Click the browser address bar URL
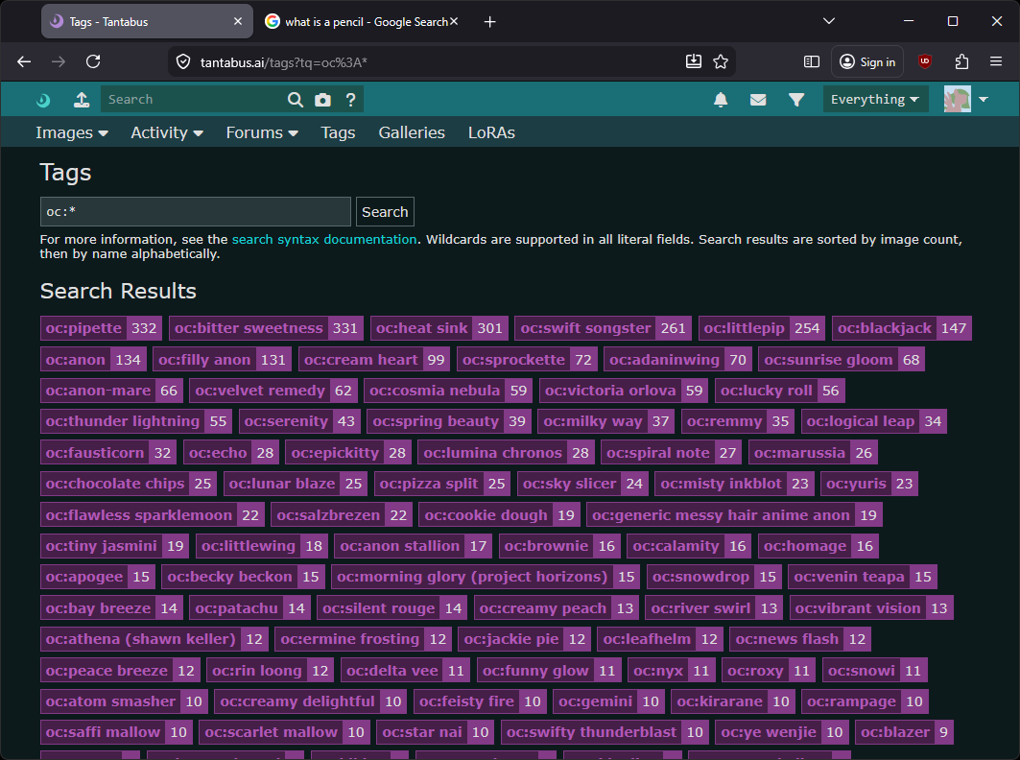This screenshot has height=760, width=1020. point(284,62)
